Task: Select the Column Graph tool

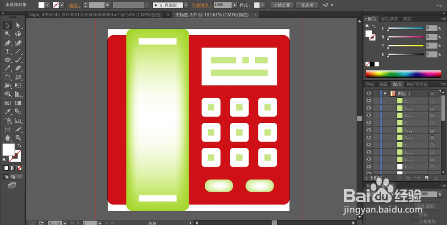Action: [x=18, y=121]
